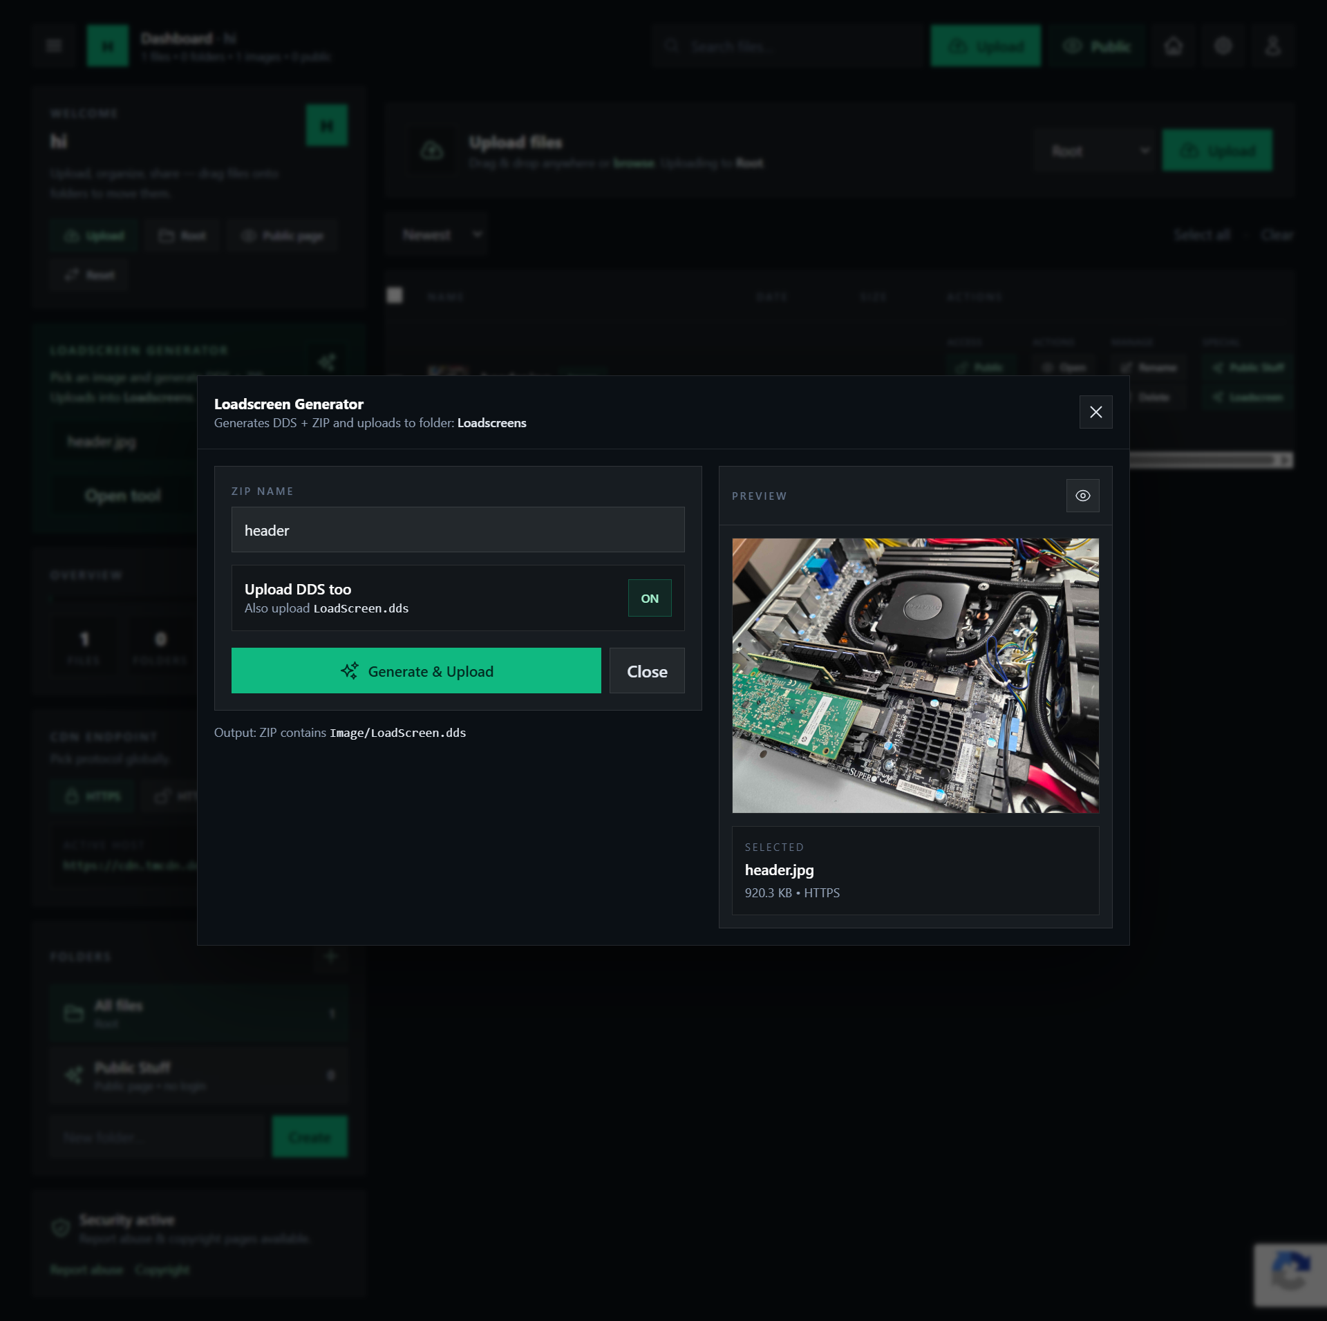
Task: Click the header.jpg preview image
Action: click(915, 675)
